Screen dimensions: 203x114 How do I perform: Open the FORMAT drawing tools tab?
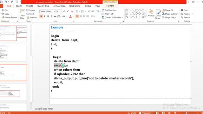(110, 6)
